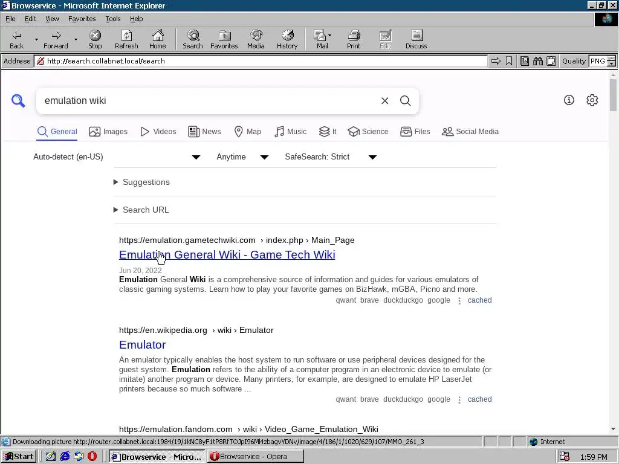This screenshot has height=464, width=619.
Task: Open the info circle icon
Action: tap(569, 100)
